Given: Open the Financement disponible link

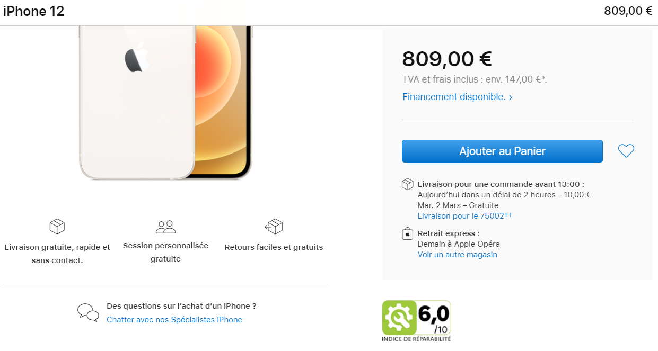Looking at the screenshot, I should click(454, 97).
